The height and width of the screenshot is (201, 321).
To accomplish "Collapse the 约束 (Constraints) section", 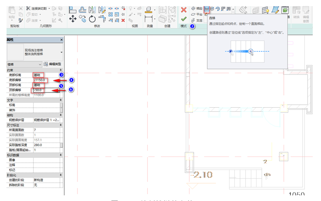I will (x=61, y=70).
